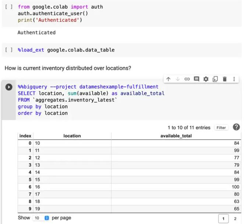Sort table by available_total column header
The image size is (245, 224).
(176, 136)
